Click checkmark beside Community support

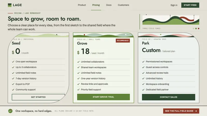(x=13, y=90)
